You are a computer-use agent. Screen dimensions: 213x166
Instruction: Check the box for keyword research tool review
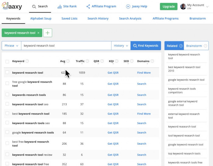click(x=7, y=154)
